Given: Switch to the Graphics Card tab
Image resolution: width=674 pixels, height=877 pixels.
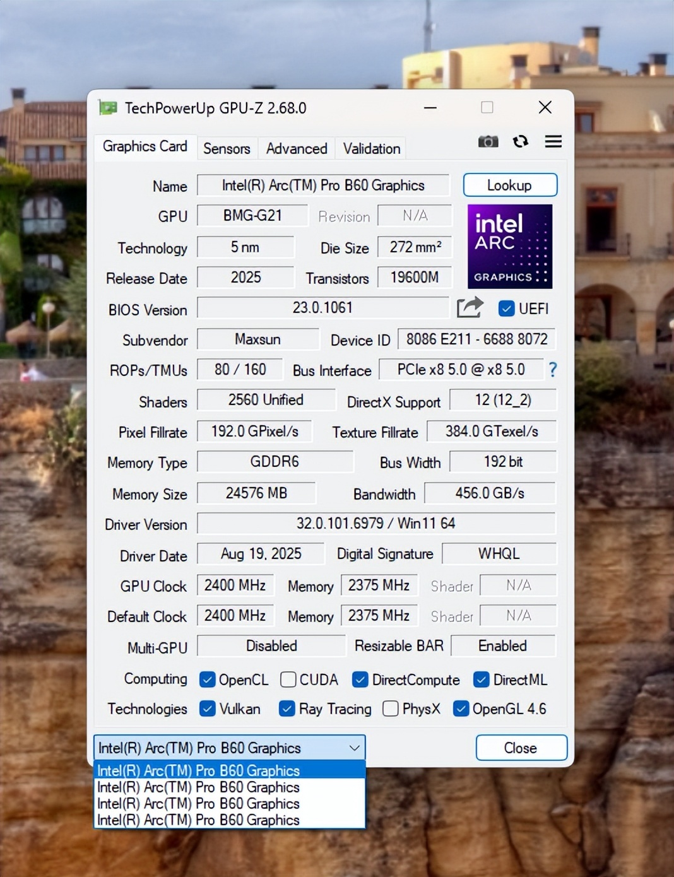Looking at the screenshot, I should (145, 146).
